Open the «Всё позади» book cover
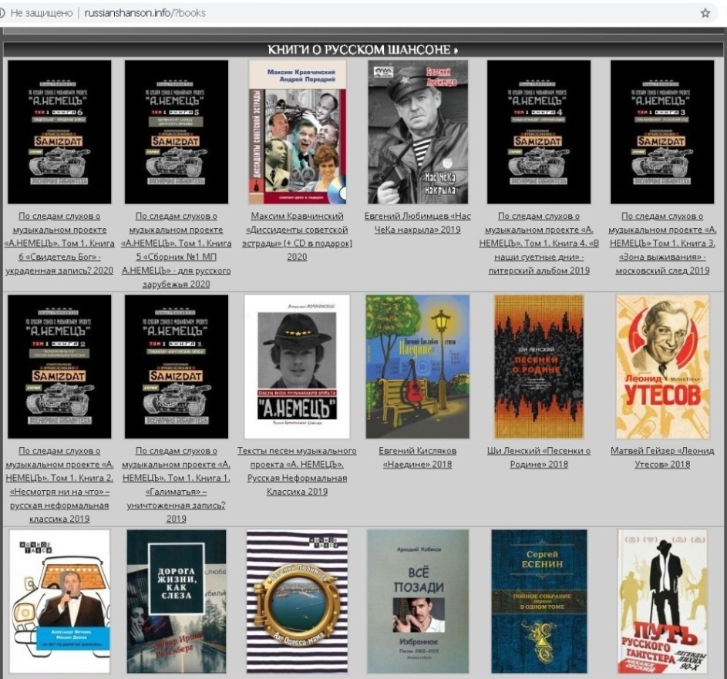The width and height of the screenshot is (727, 679). [x=418, y=602]
